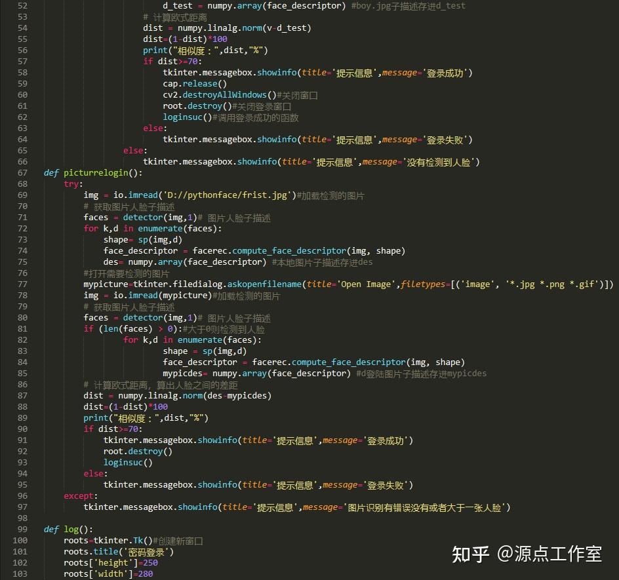The height and width of the screenshot is (580, 619).
Task: Click line number 52 in the gutter
Action: tap(22, 6)
